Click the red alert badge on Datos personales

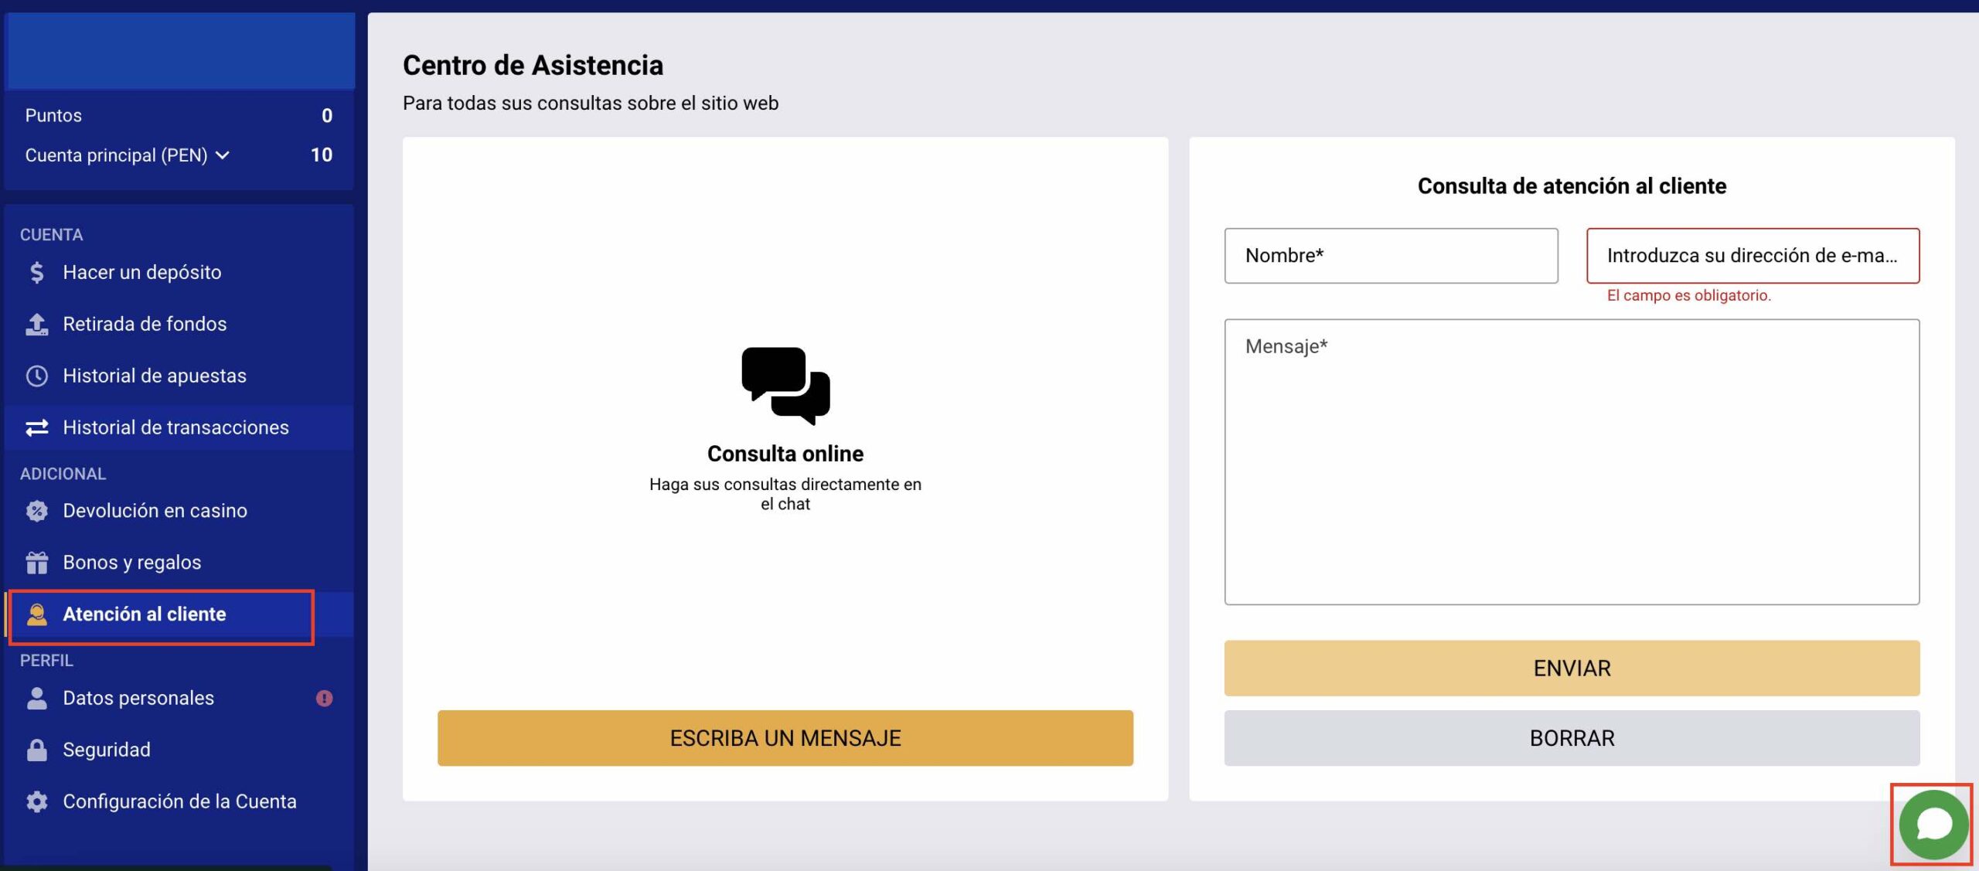tap(324, 699)
